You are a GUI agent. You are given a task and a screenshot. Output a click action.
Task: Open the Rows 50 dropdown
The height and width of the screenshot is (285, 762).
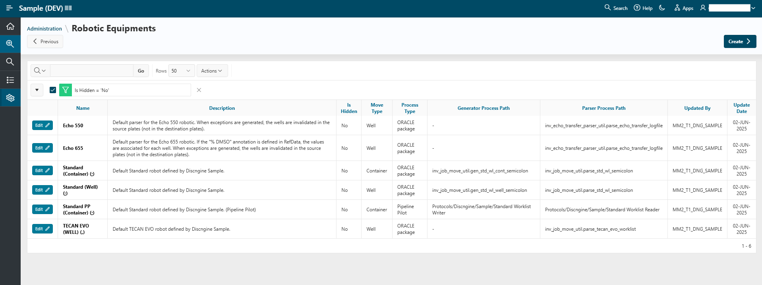[182, 71]
